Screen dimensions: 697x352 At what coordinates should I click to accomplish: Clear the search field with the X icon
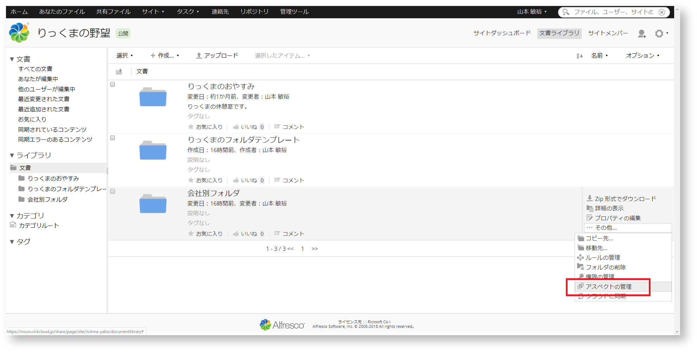pyautogui.click(x=662, y=12)
